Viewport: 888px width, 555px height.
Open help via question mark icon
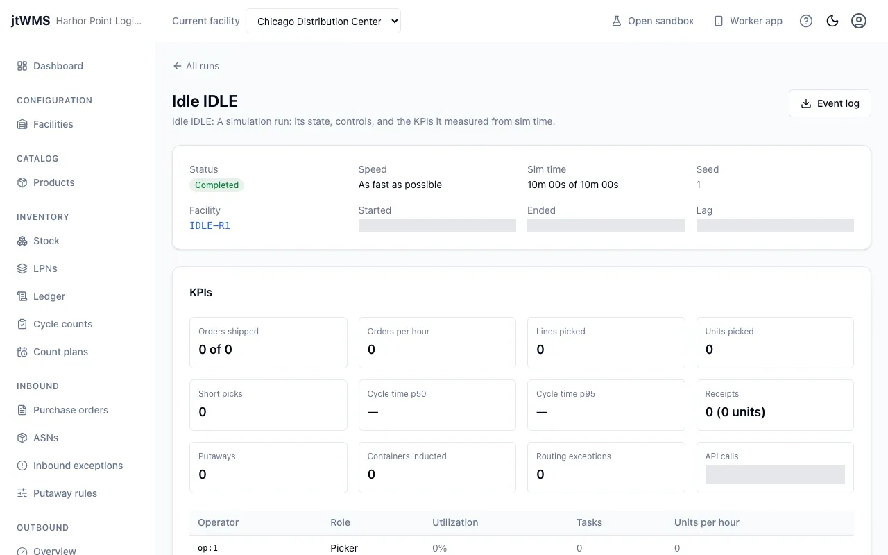click(806, 21)
